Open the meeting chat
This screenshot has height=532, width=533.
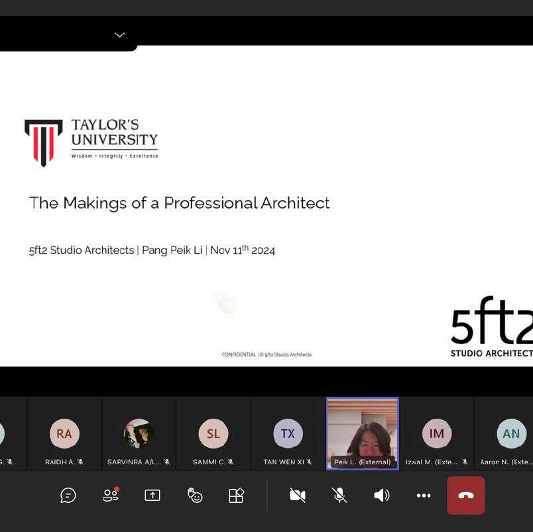click(x=68, y=496)
